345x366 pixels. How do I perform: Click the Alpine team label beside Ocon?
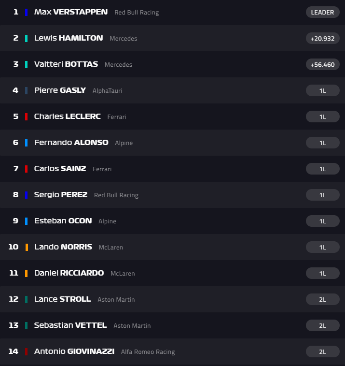point(108,221)
